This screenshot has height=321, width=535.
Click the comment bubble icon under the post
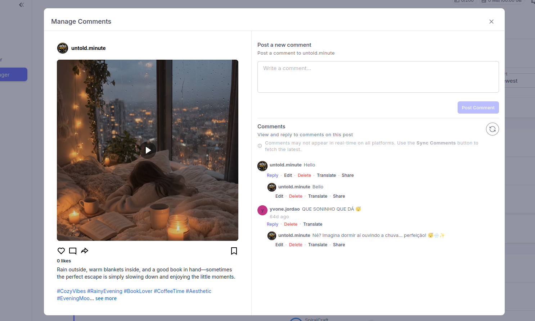73,251
